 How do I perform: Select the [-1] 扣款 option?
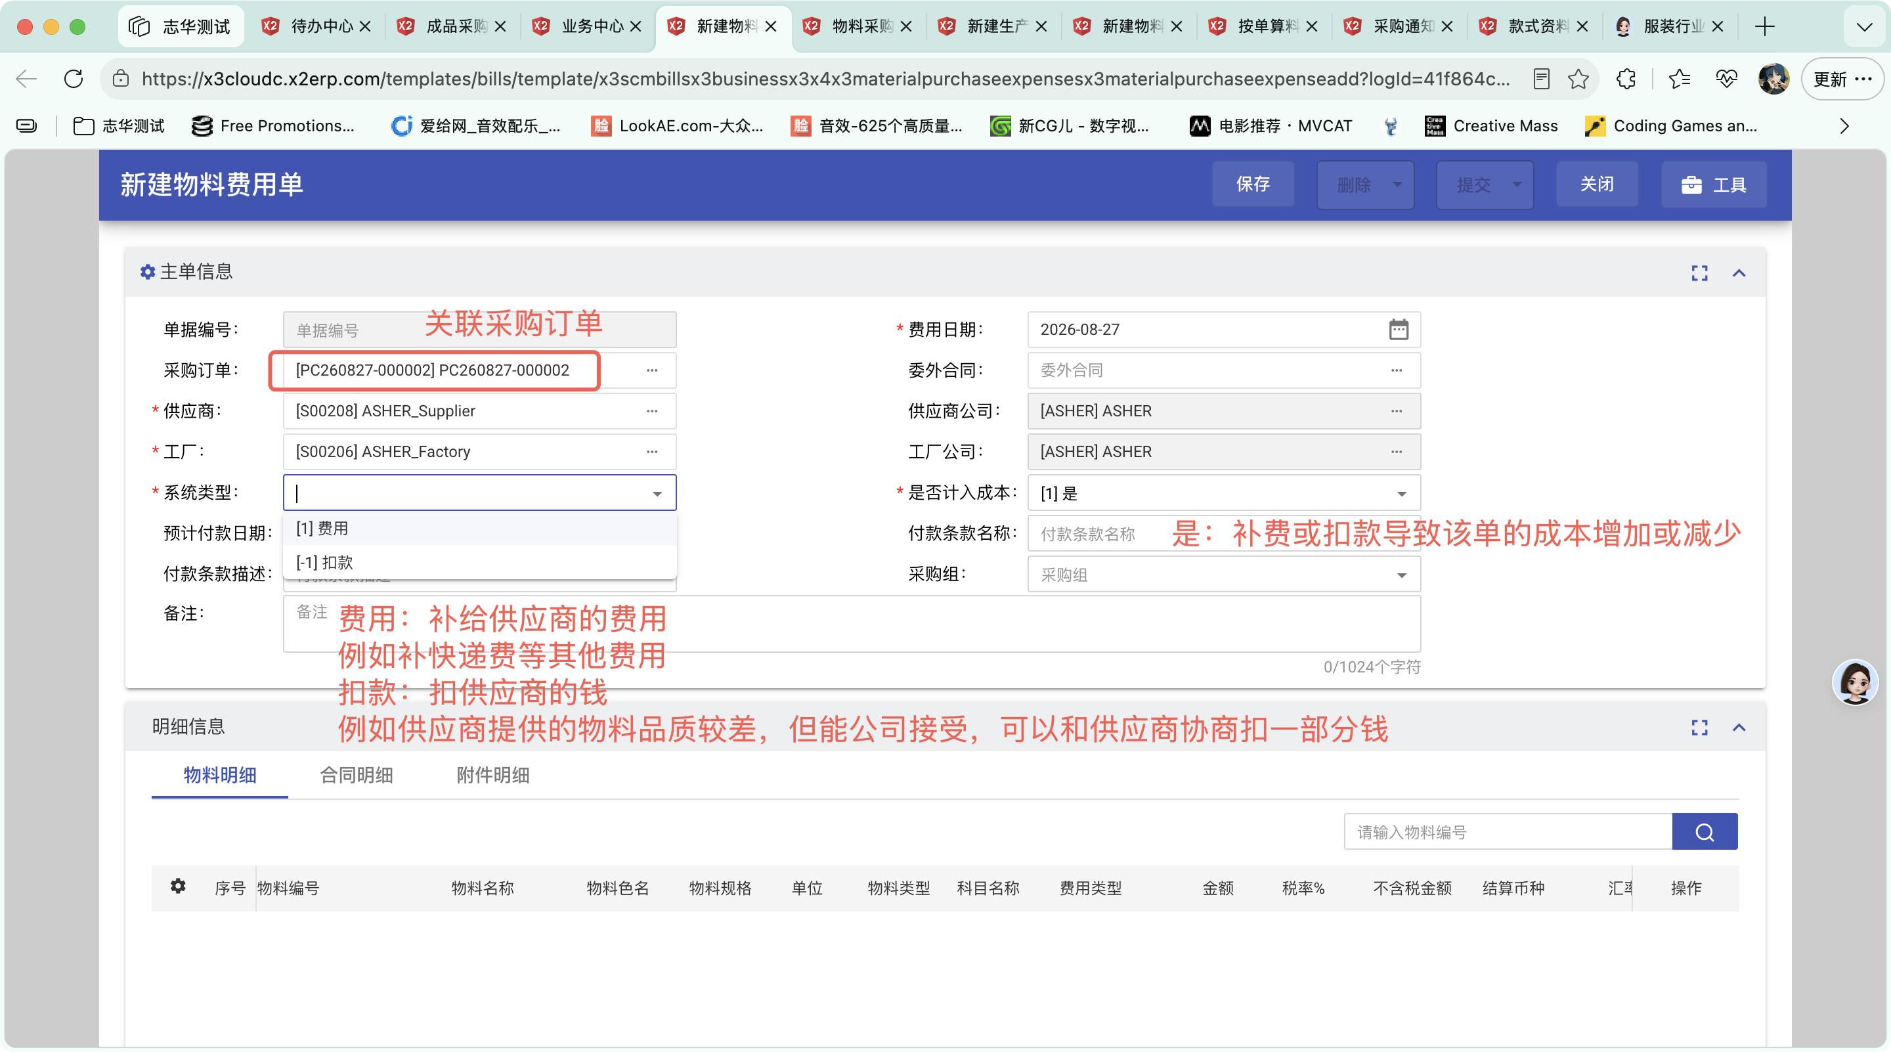coord(479,562)
